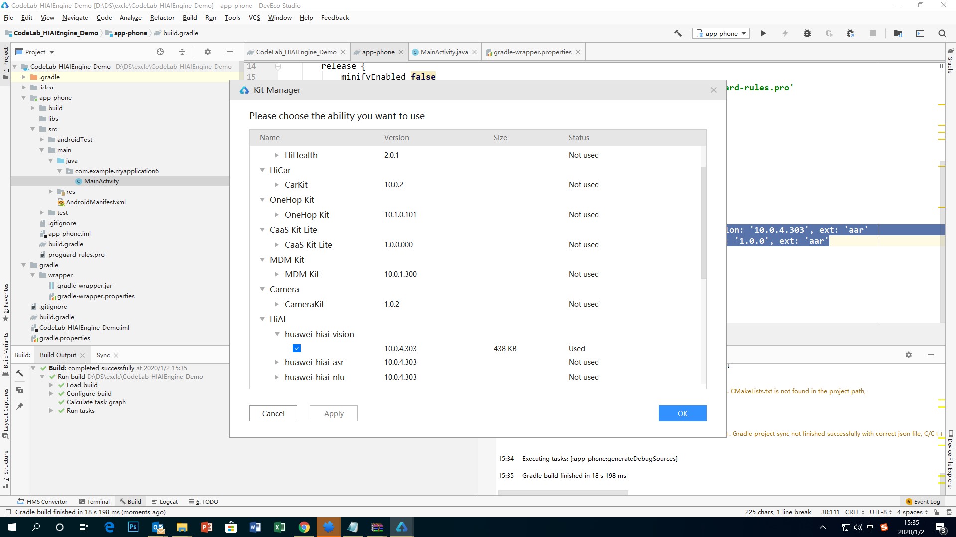Collapse the Camera group
956x537 pixels.
coord(262,289)
